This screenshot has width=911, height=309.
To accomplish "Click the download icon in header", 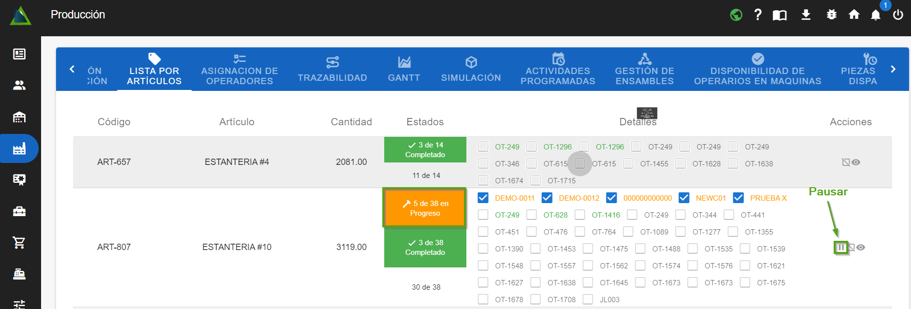I will [806, 15].
